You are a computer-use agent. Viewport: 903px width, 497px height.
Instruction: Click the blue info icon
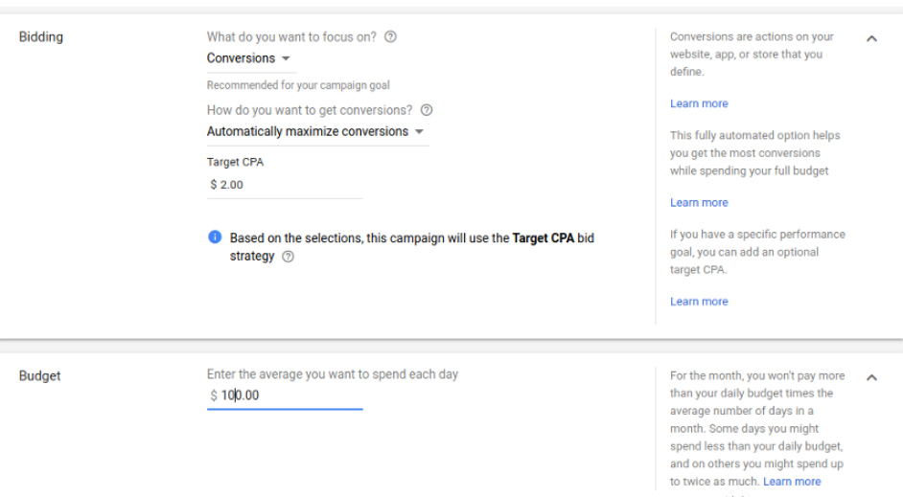pyautogui.click(x=216, y=237)
